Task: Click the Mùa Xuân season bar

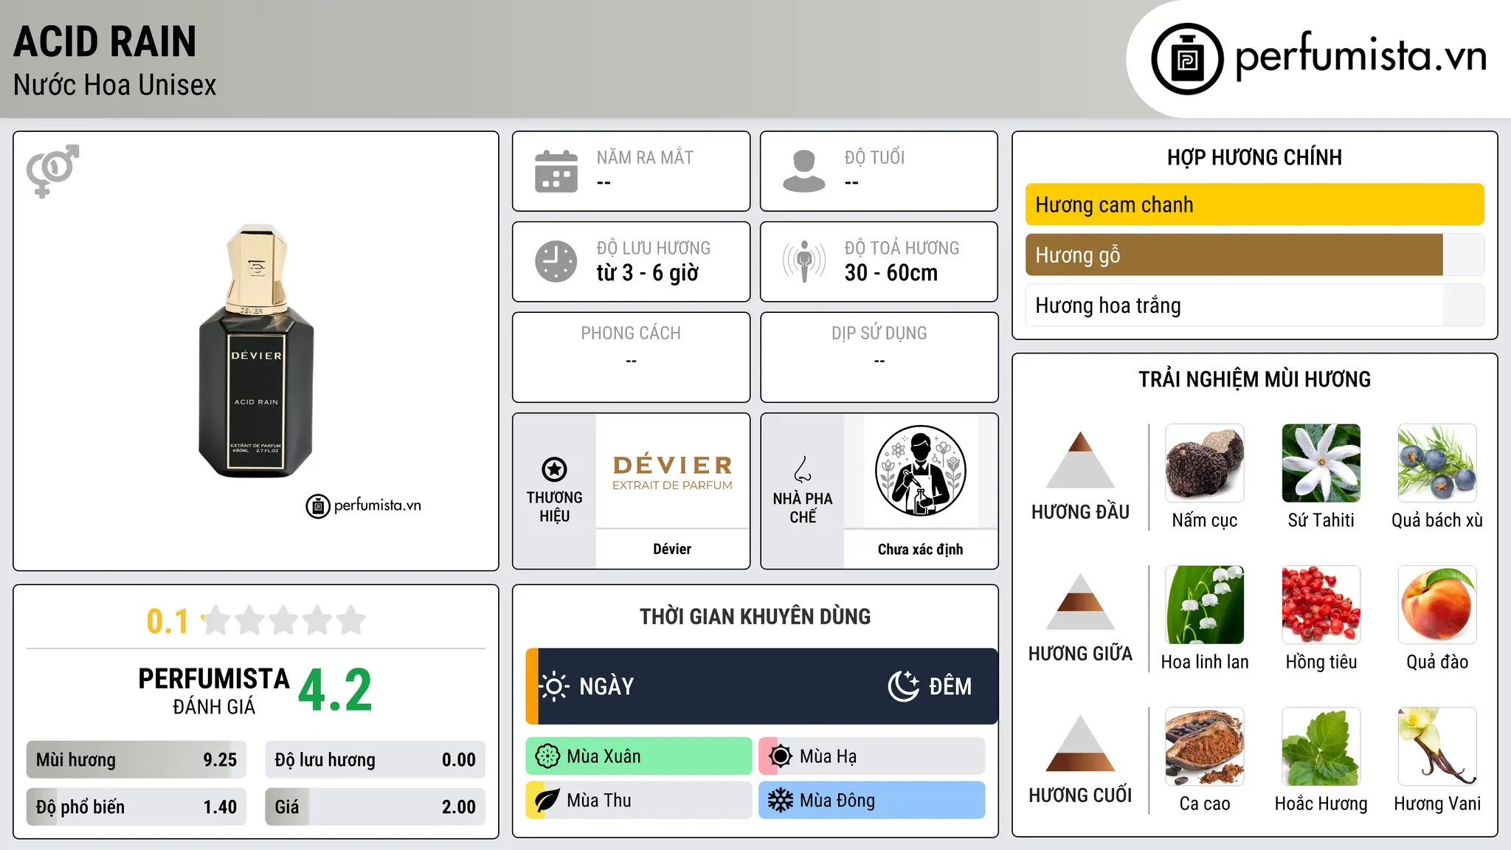Action: (639, 756)
